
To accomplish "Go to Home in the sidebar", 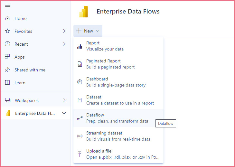I will (36, 18).
